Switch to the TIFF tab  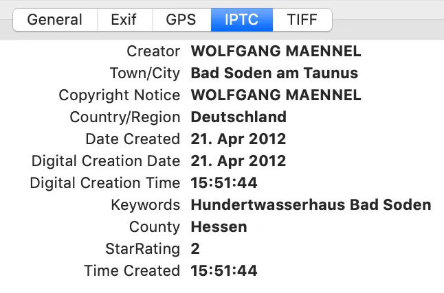click(302, 20)
